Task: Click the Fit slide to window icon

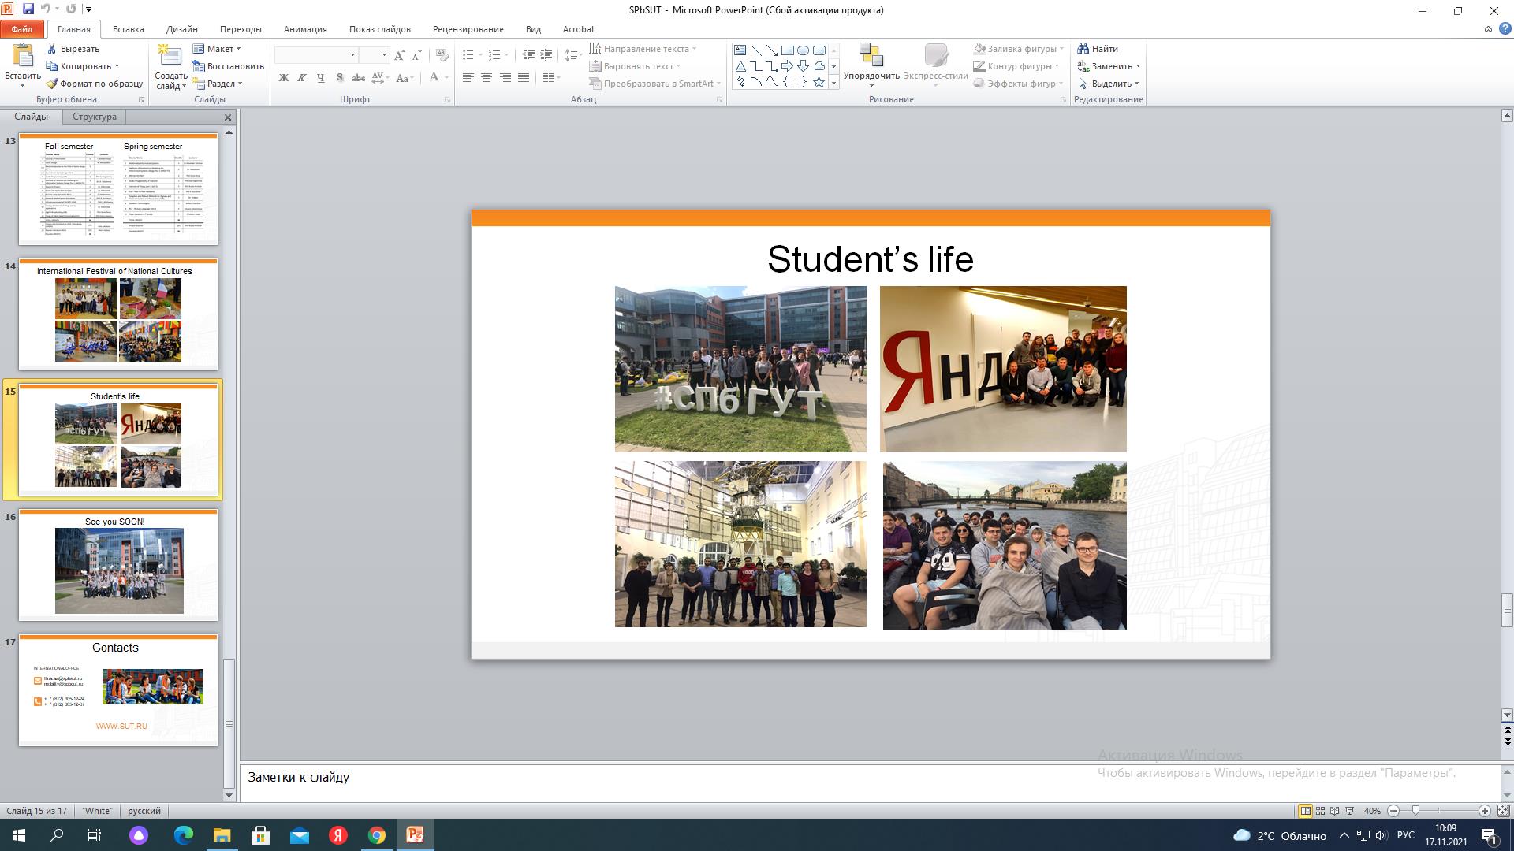Action: pos(1503,811)
